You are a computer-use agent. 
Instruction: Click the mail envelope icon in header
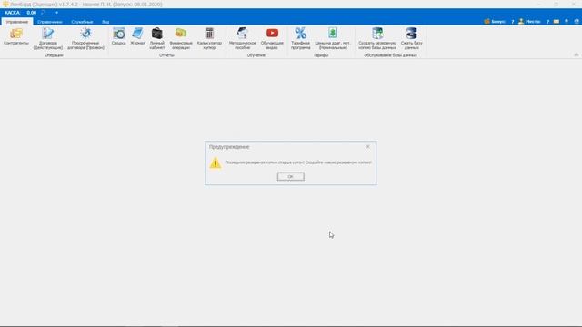[x=557, y=22]
